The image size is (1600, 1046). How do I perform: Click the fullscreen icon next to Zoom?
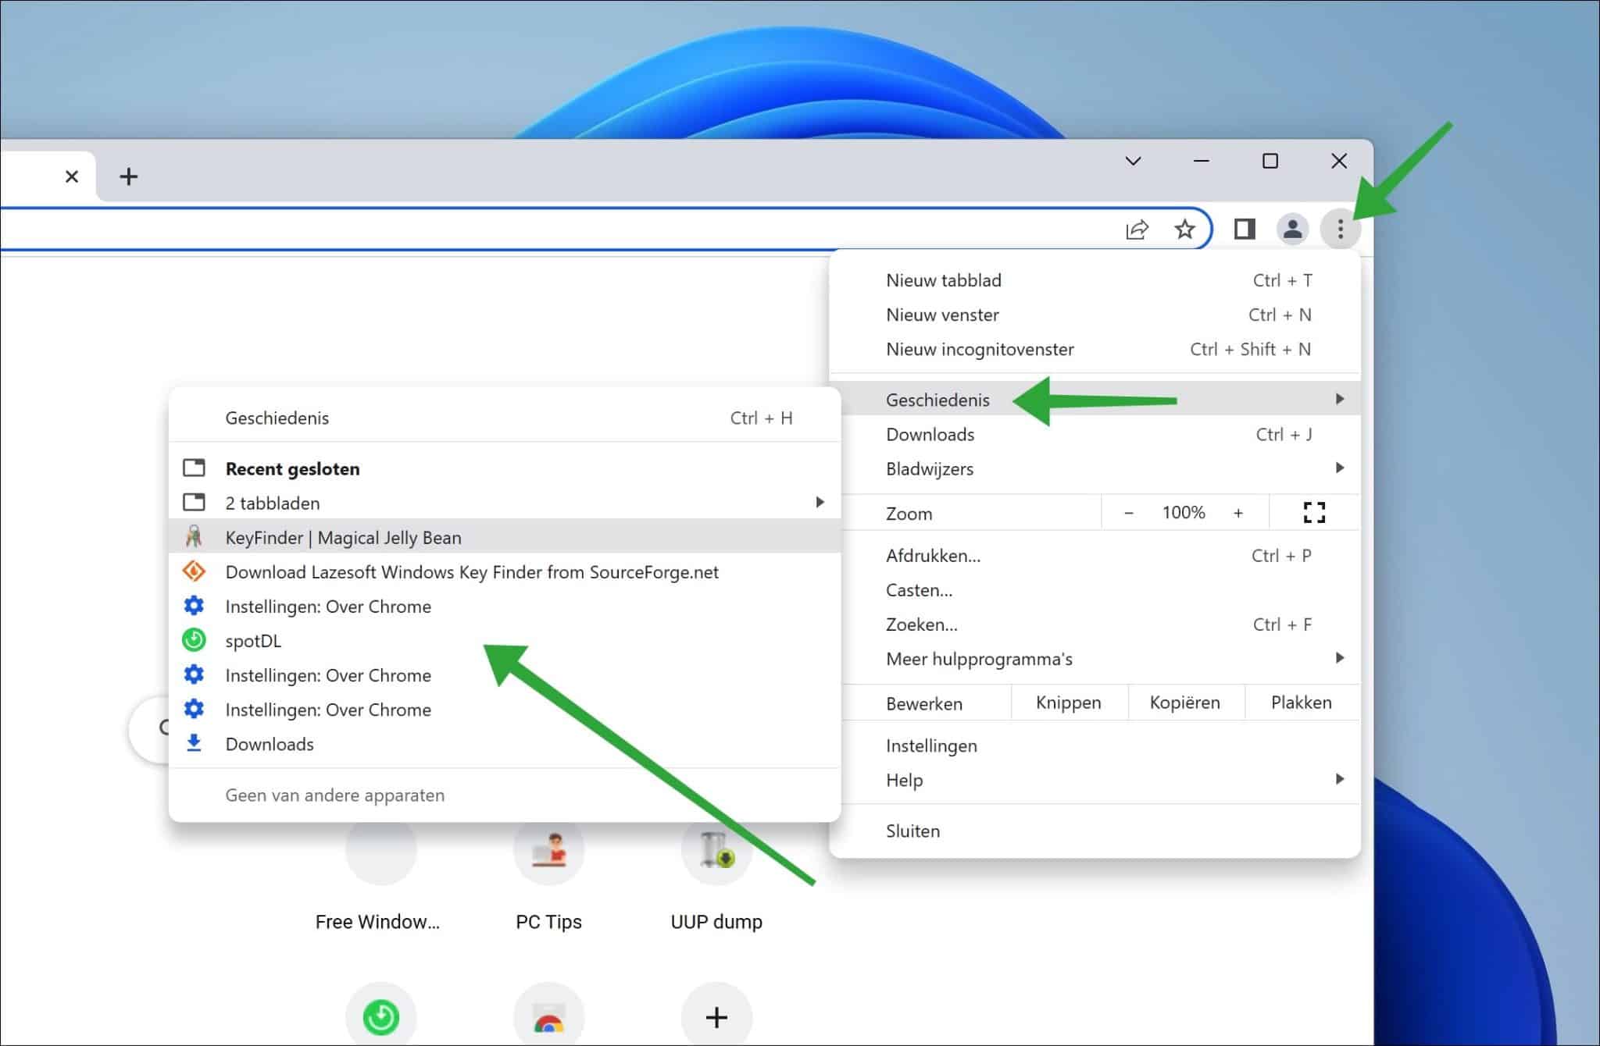(x=1315, y=512)
